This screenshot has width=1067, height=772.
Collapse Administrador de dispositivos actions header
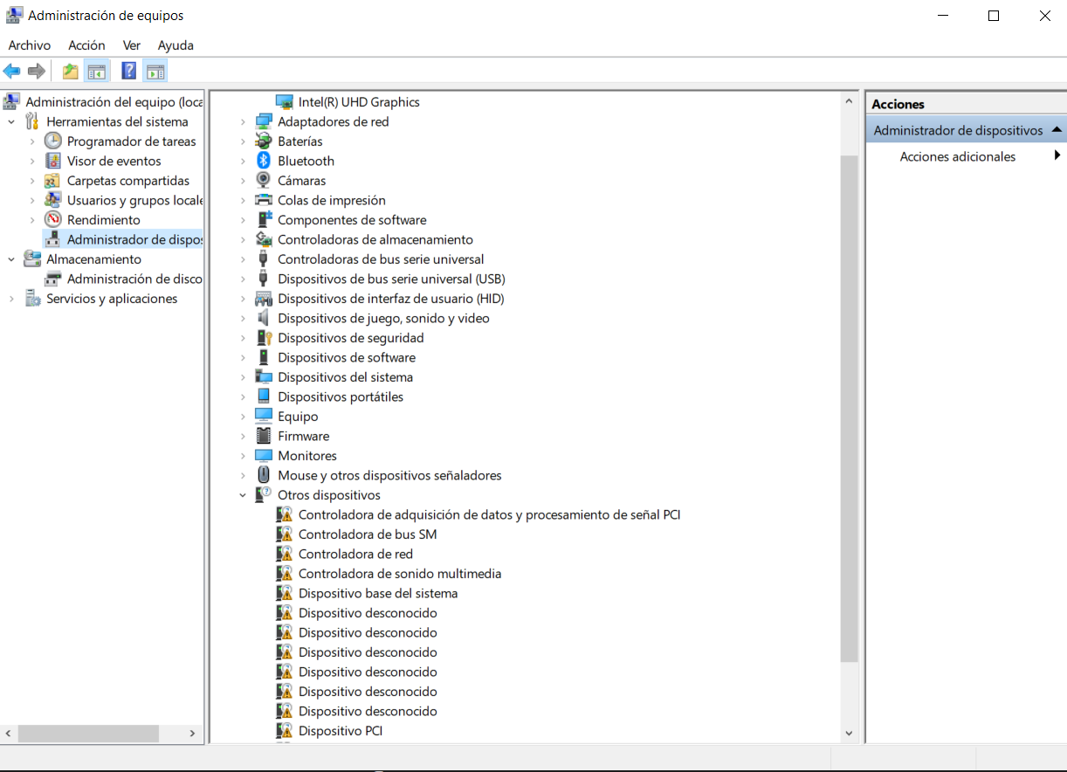pyautogui.click(x=1057, y=129)
